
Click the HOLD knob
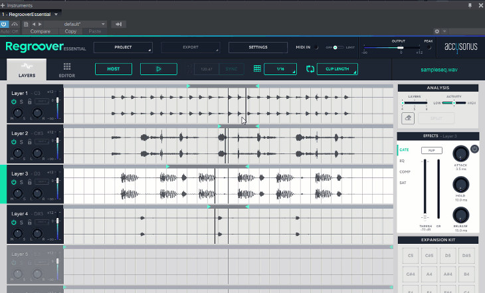pyautogui.click(x=460, y=185)
